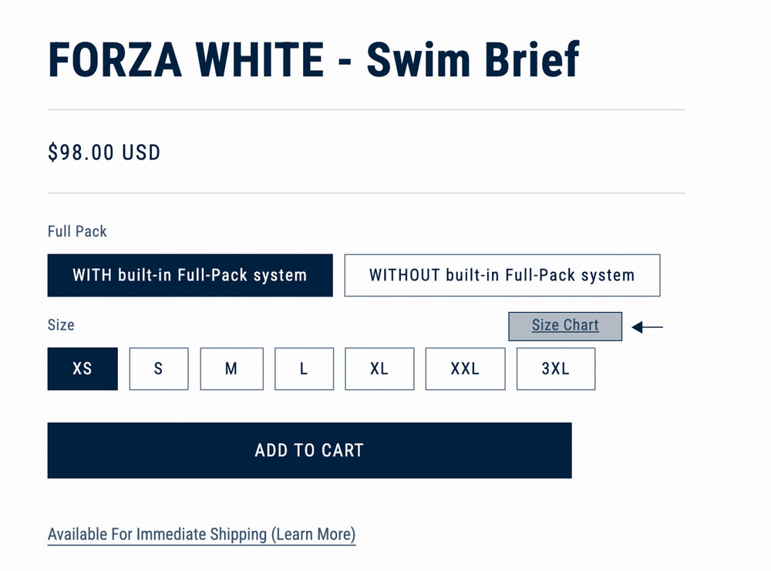Click the Size label above size options
Viewport: 771px width, 571px height.
point(61,324)
